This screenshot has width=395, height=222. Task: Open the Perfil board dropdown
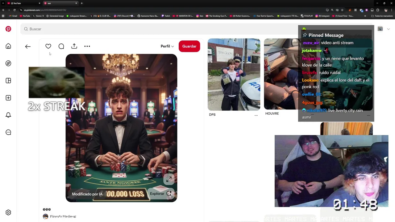(x=167, y=46)
